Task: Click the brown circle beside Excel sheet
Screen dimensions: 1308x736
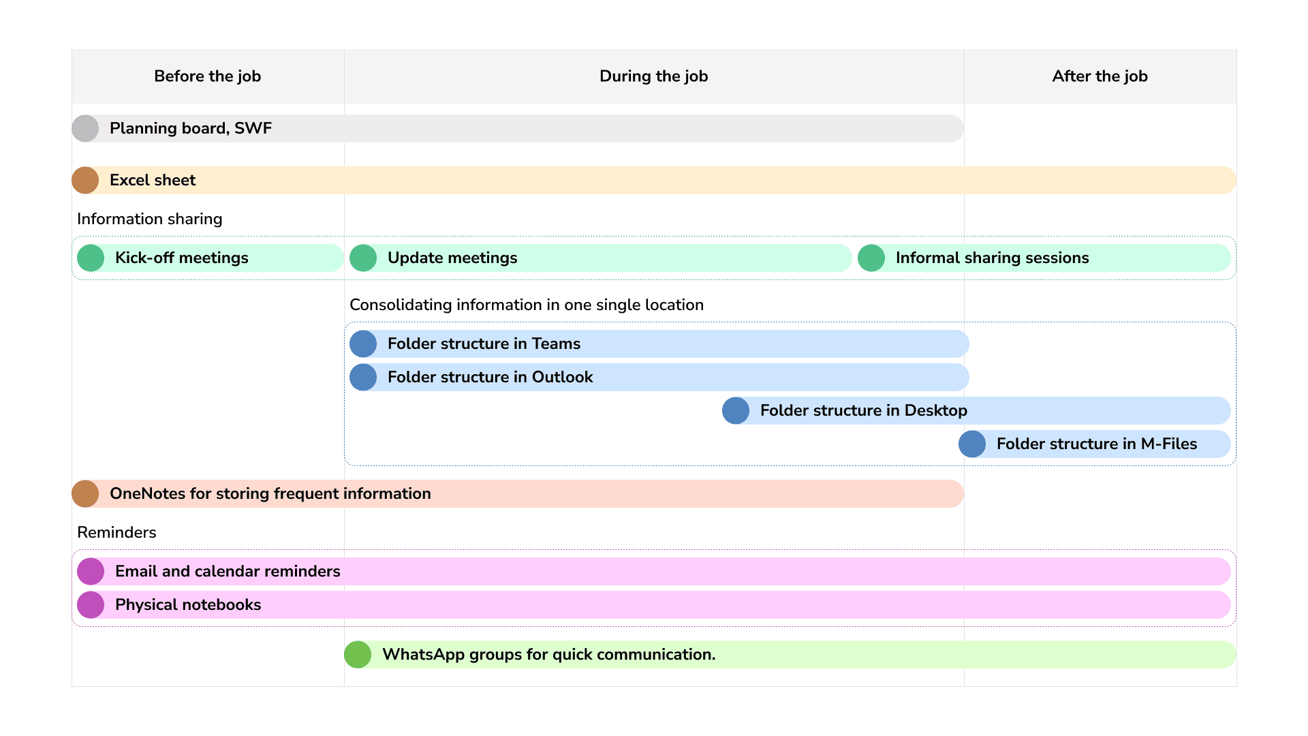Action: click(85, 180)
